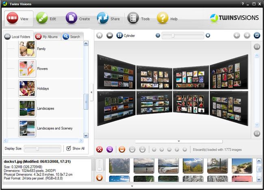Toggle the Show All checkbox
Image resolution: width=264 pixels, height=190 pixels.
pos(69,148)
